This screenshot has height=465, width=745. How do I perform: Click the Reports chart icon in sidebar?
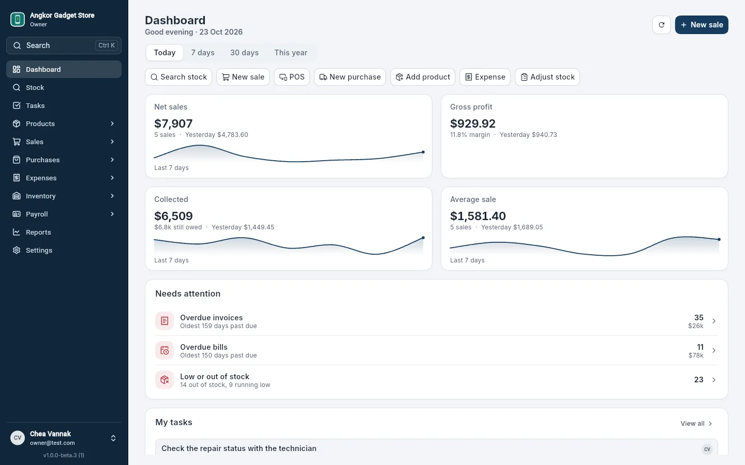(x=17, y=232)
